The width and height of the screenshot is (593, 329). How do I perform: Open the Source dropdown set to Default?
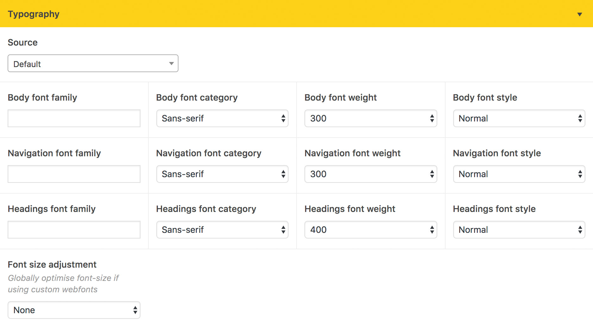tap(93, 64)
